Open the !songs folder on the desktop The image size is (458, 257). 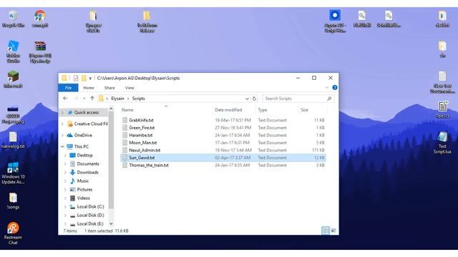pyautogui.click(x=13, y=201)
